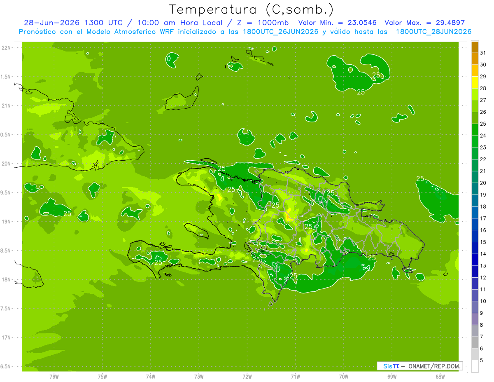Select the yellow legend swatch between 28 and 29
The image size is (494, 382).
tap(475, 82)
